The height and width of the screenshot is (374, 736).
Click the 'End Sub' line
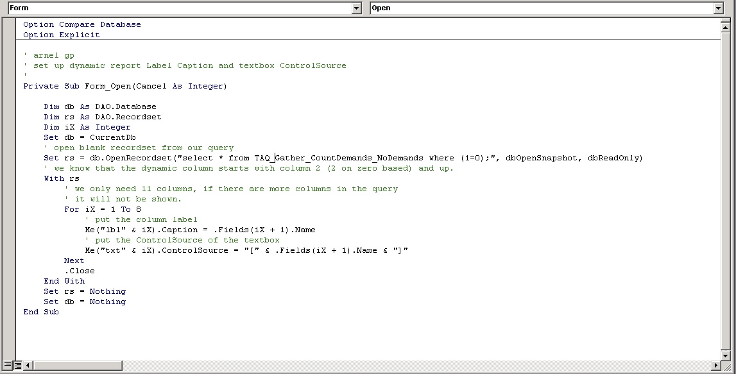click(x=41, y=312)
